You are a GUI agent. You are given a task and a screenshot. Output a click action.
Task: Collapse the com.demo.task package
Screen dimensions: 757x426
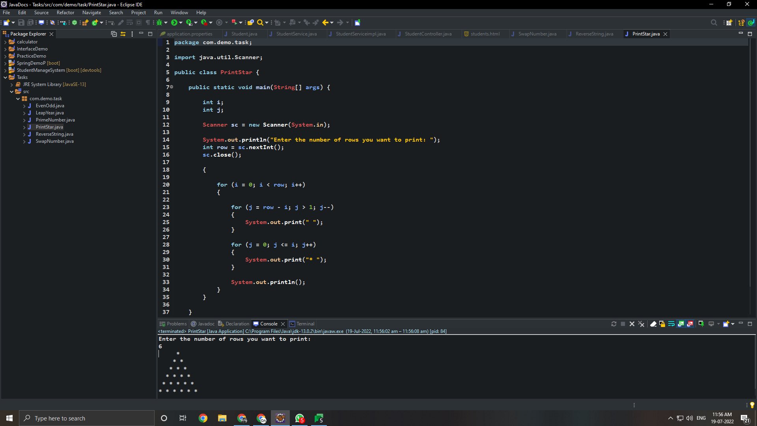[x=18, y=99]
